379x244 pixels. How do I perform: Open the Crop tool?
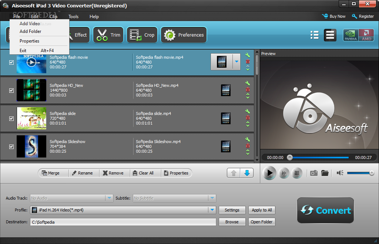[142, 35]
